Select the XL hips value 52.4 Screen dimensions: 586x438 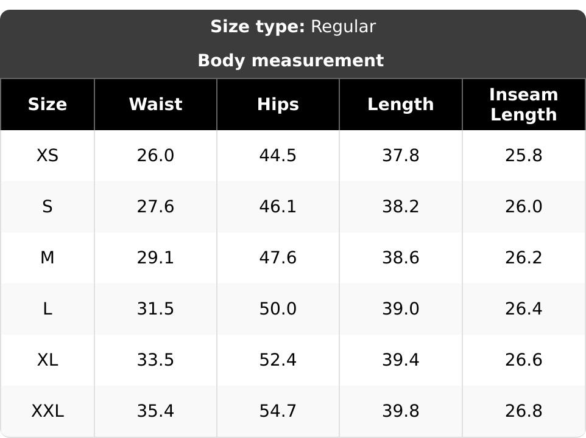[x=278, y=360]
